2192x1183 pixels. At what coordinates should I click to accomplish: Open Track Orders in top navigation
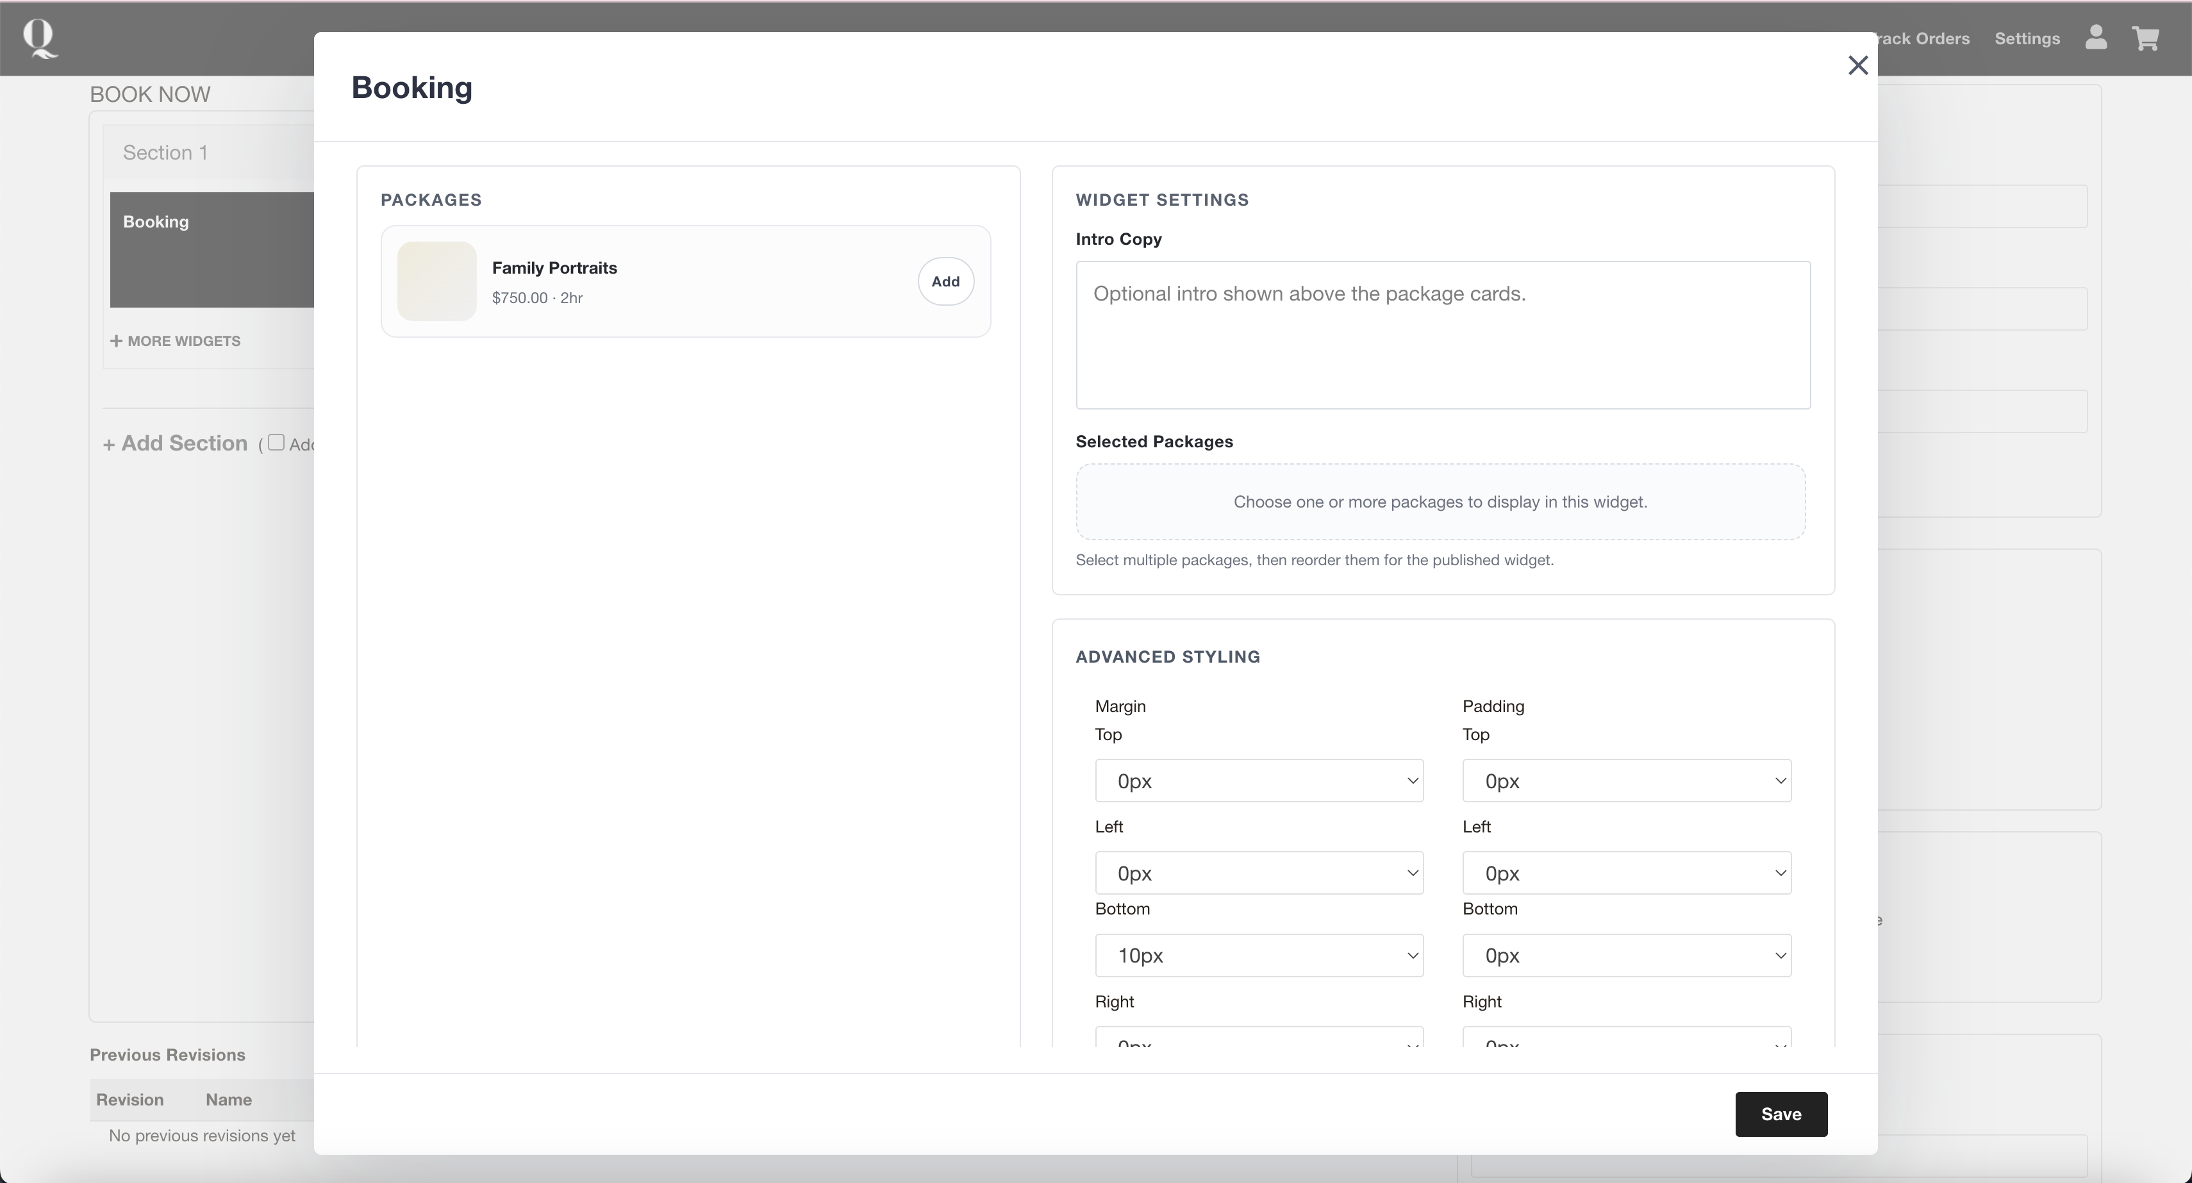tap(1925, 39)
